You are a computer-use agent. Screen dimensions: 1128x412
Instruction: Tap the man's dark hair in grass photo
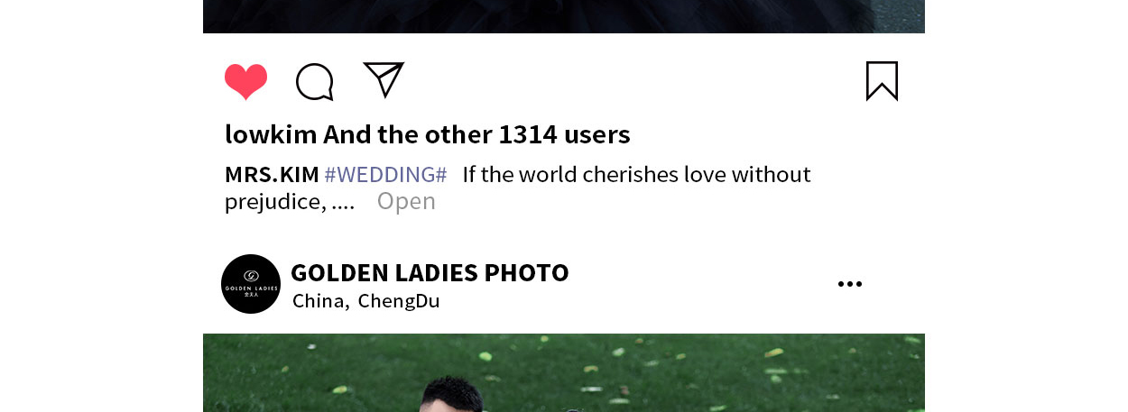tap(456, 394)
